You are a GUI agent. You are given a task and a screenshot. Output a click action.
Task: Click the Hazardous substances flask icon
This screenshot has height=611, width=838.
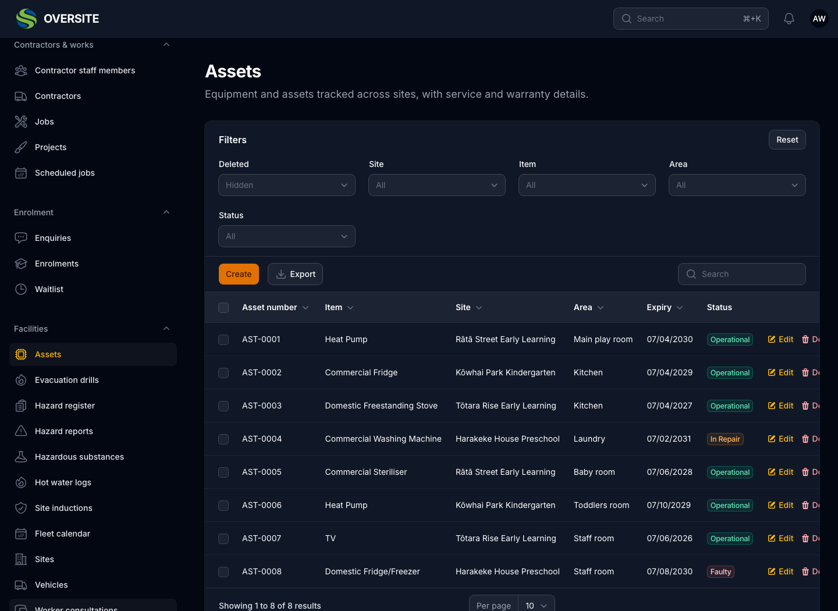click(x=21, y=457)
